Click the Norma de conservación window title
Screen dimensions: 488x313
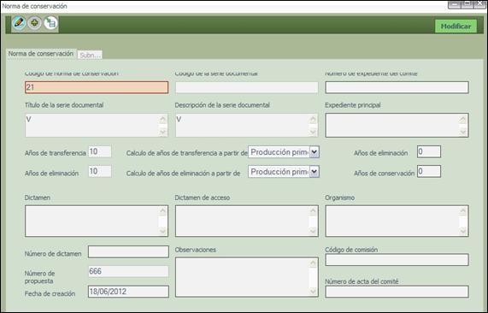pos(34,6)
